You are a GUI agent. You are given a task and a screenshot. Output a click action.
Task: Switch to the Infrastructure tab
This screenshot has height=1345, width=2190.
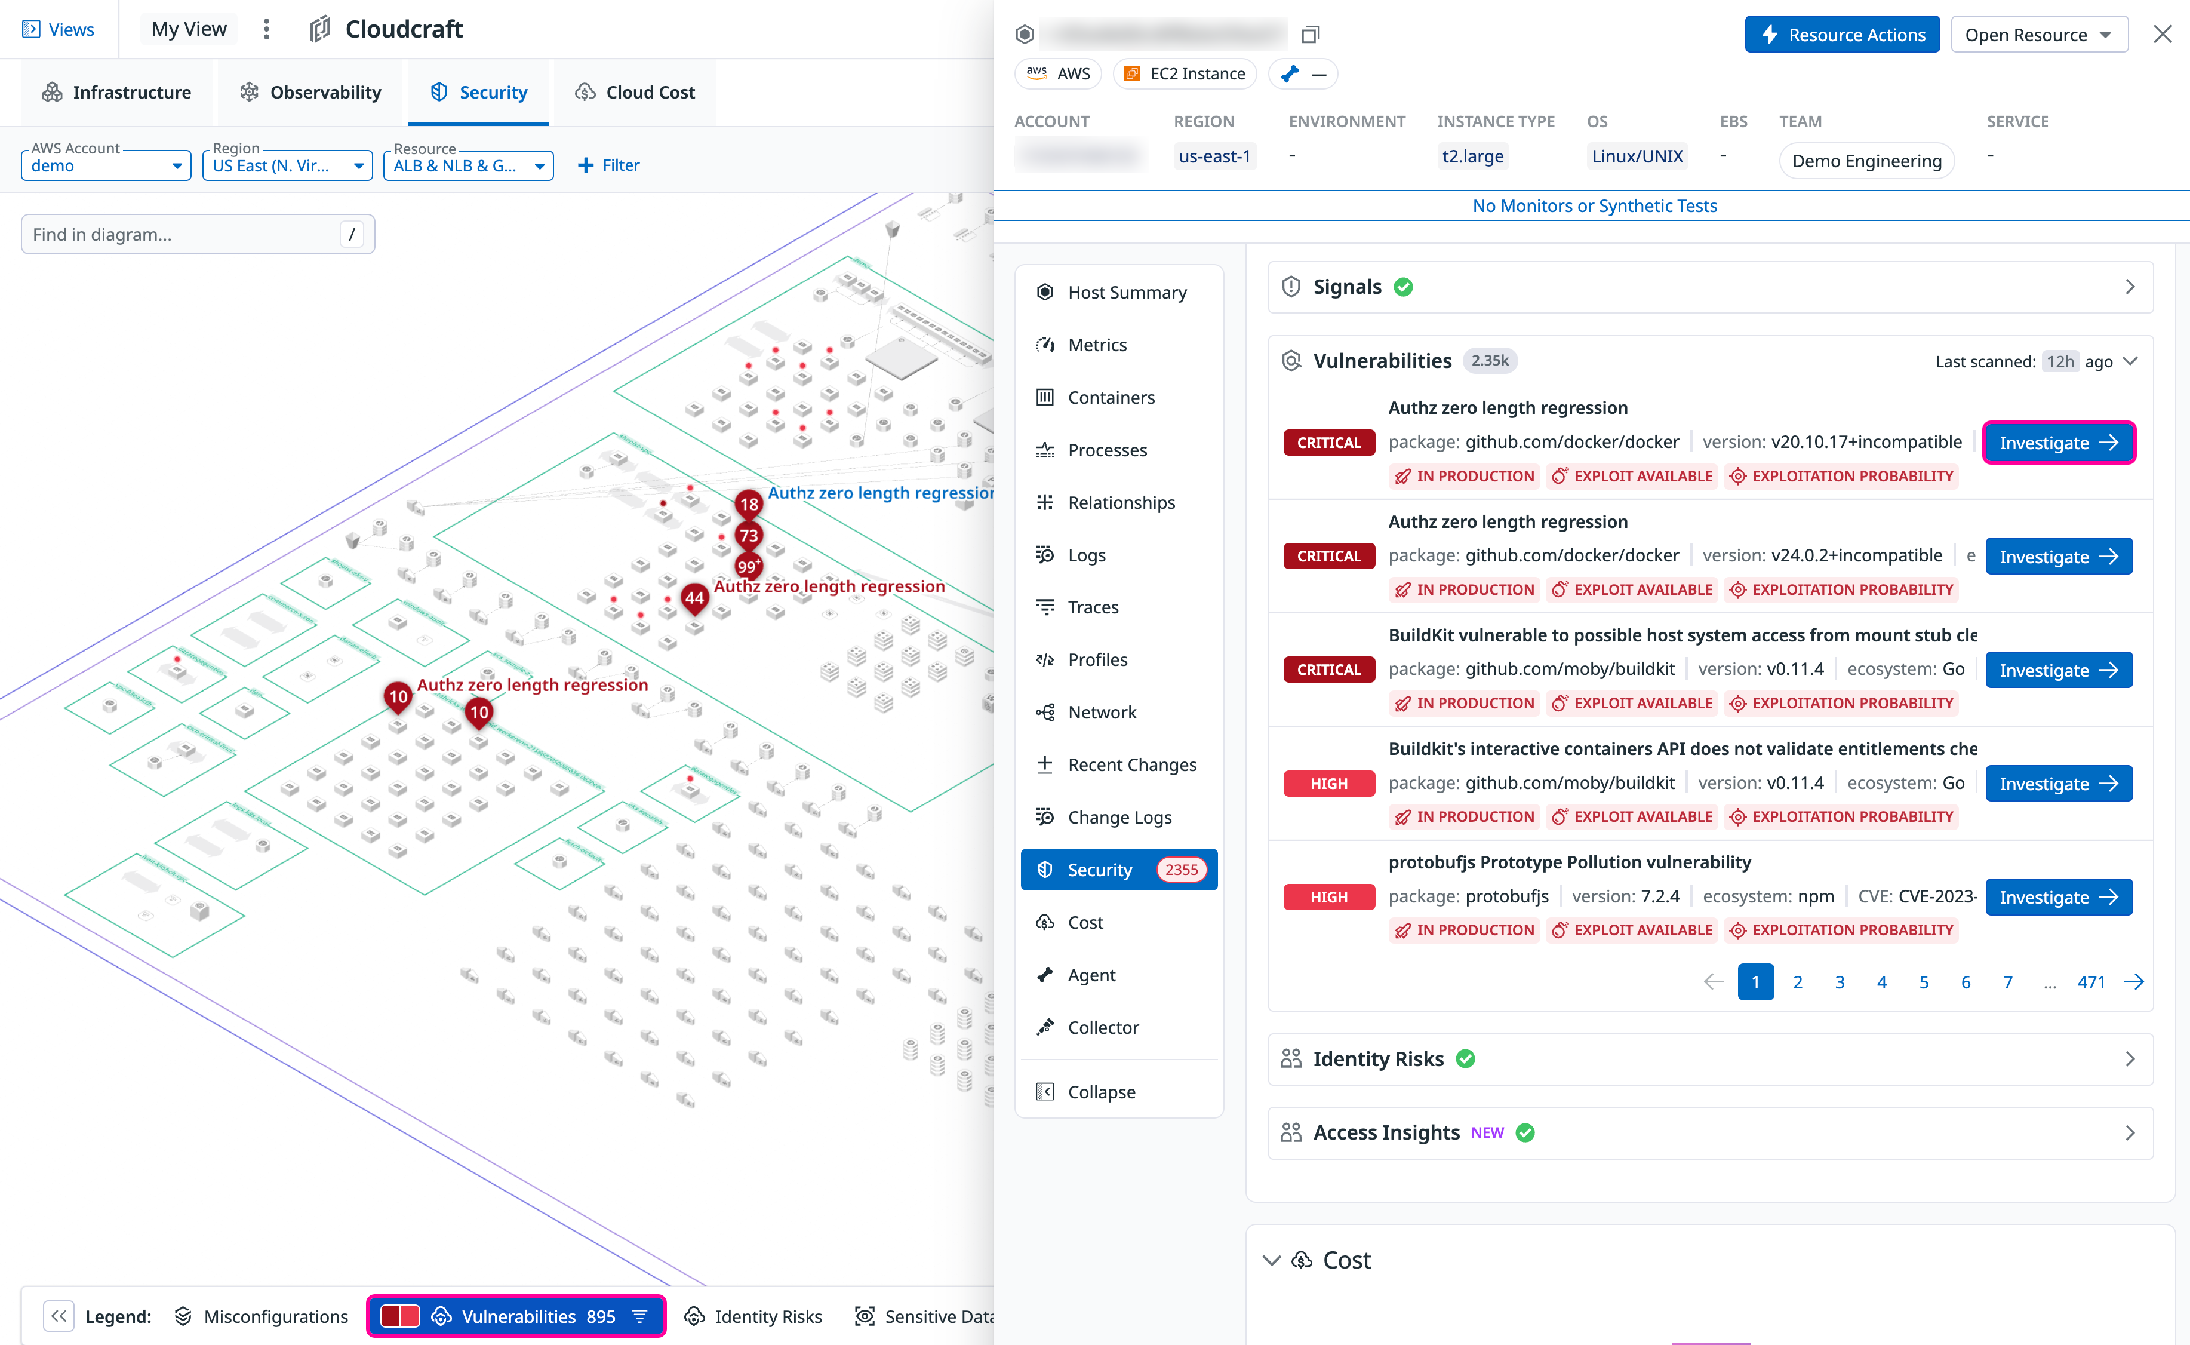(x=116, y=93)
